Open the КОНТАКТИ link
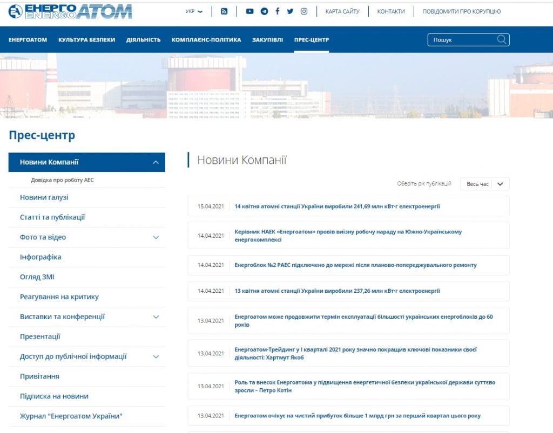The image size is (553, 433). (391, 11)
